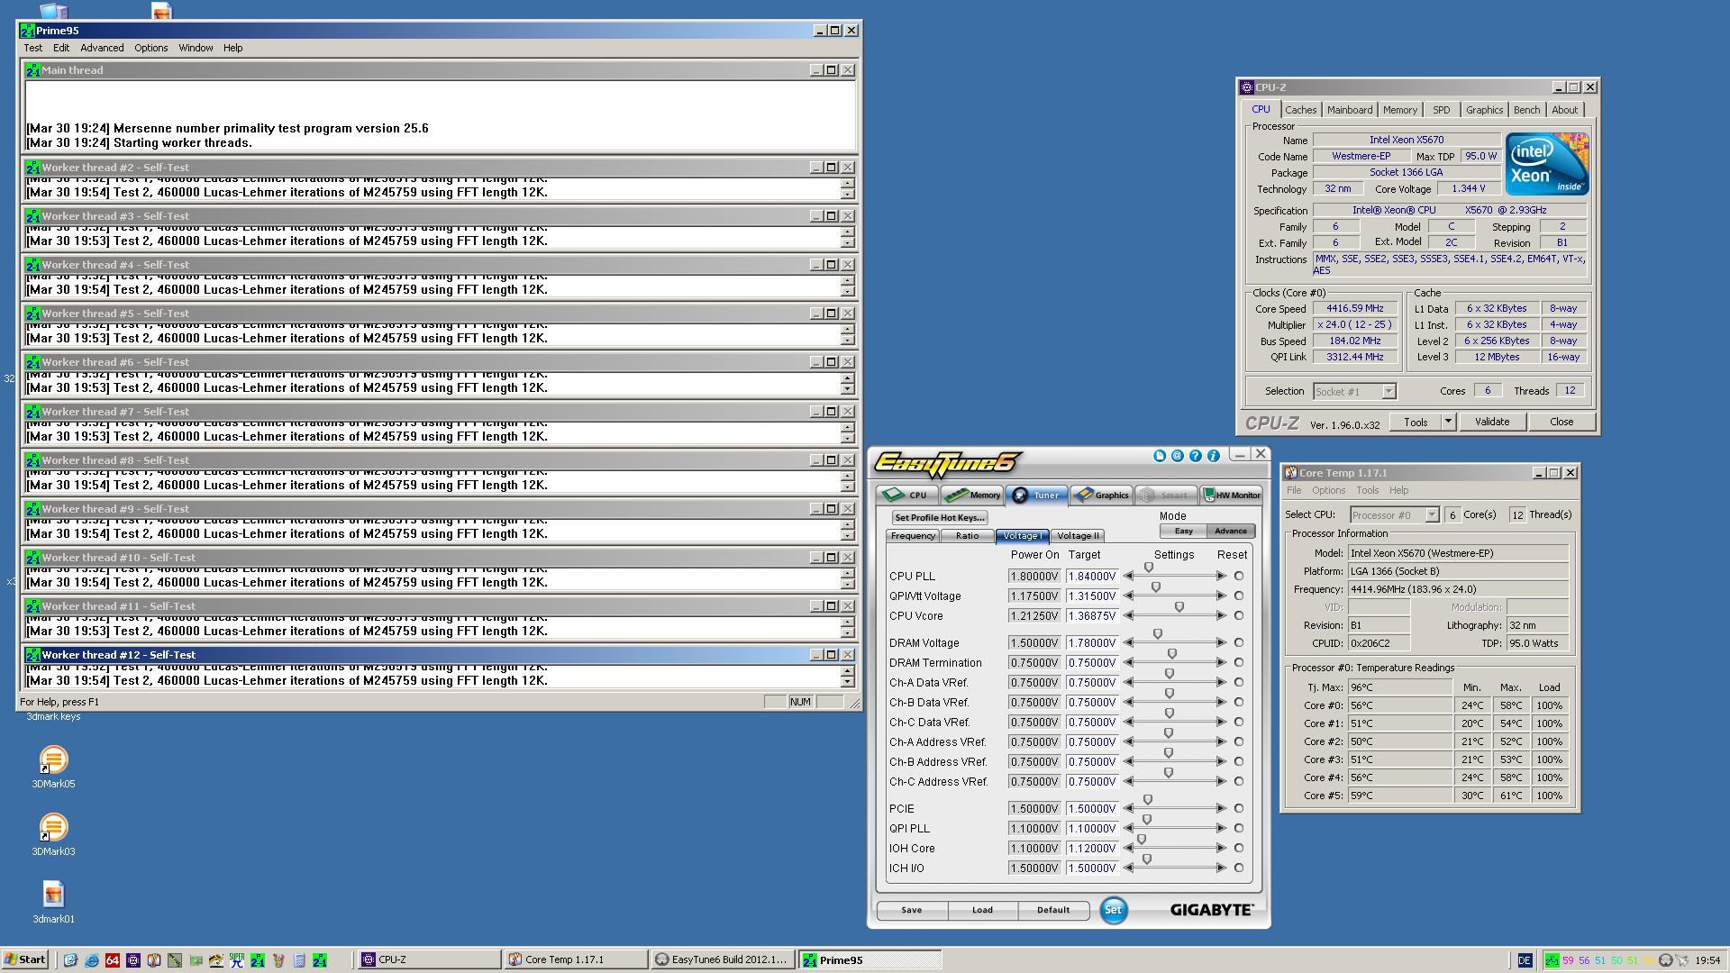Reset the PCIE voltage radio button

pos(1239,809)
